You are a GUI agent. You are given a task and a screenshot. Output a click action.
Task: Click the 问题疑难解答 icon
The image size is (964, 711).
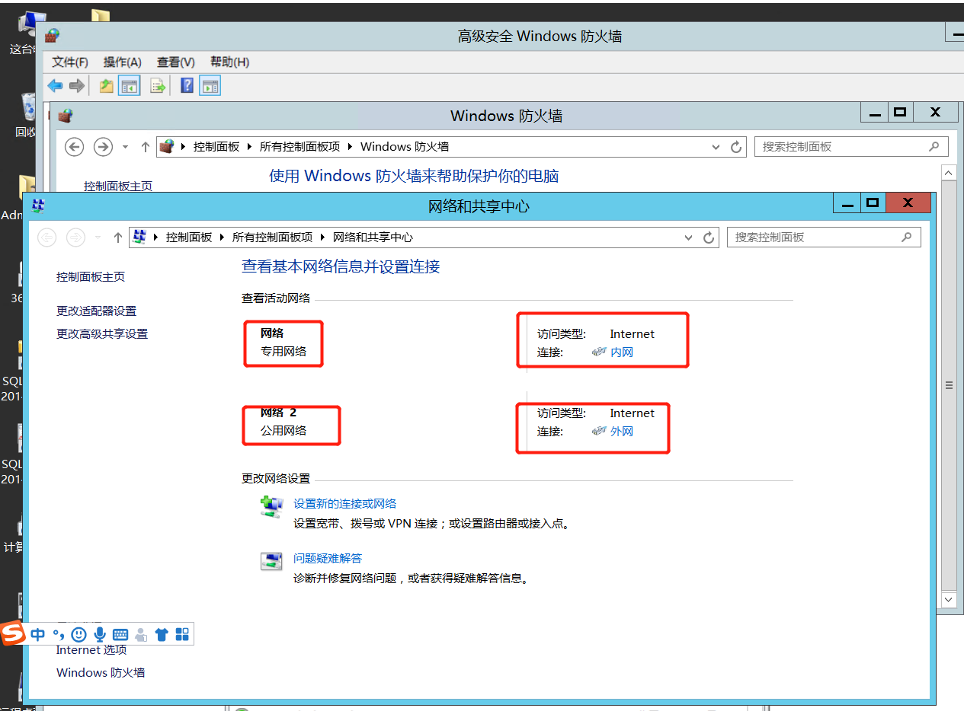point(271,562)
